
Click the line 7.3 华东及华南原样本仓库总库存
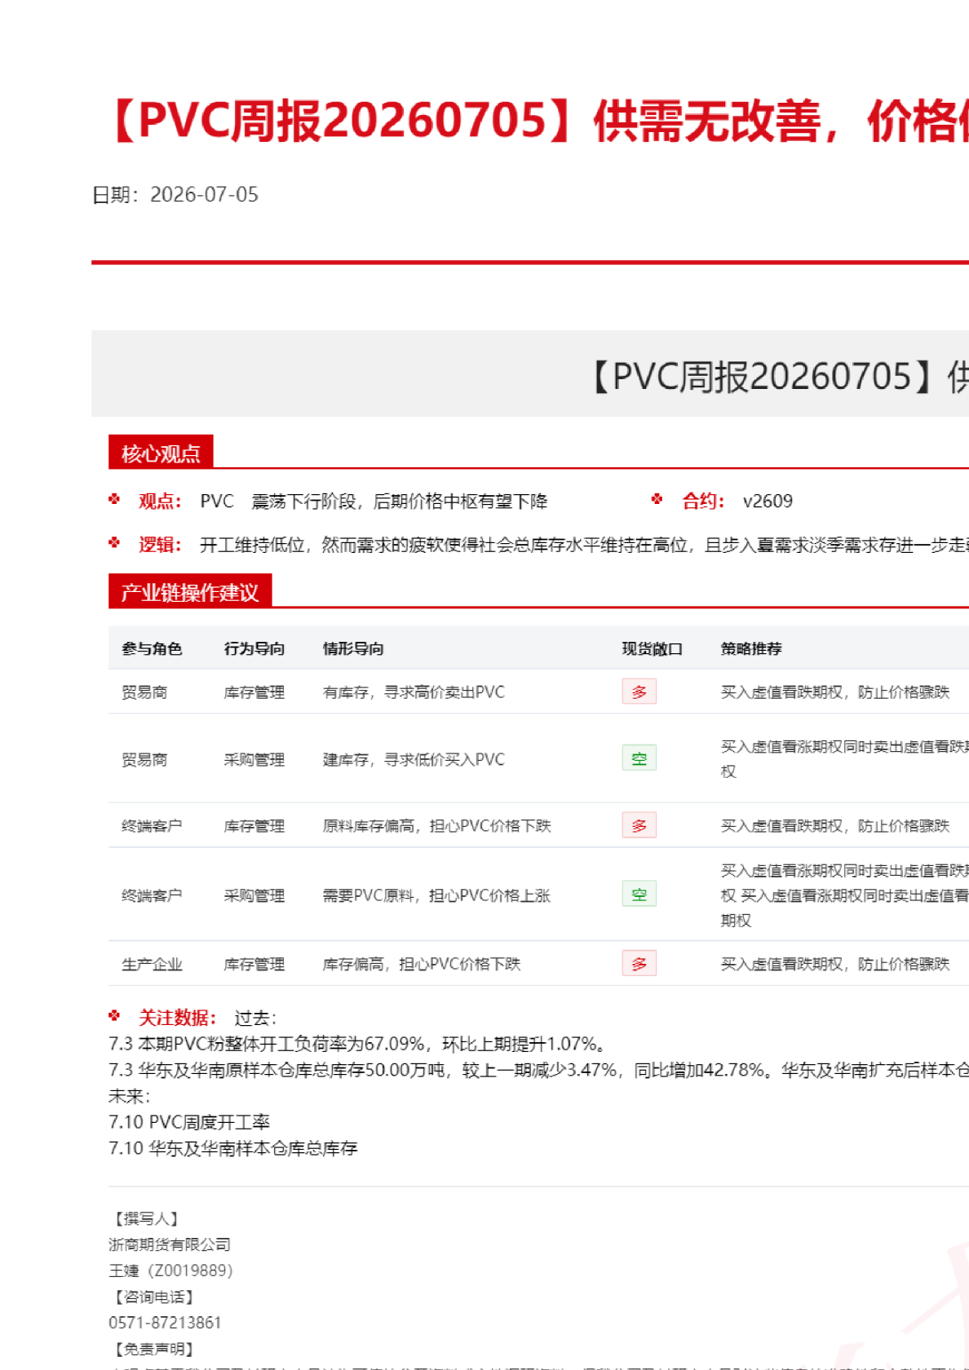(538, 1070)
